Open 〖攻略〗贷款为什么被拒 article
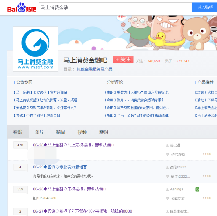The image size is (217, 216). 138,92
